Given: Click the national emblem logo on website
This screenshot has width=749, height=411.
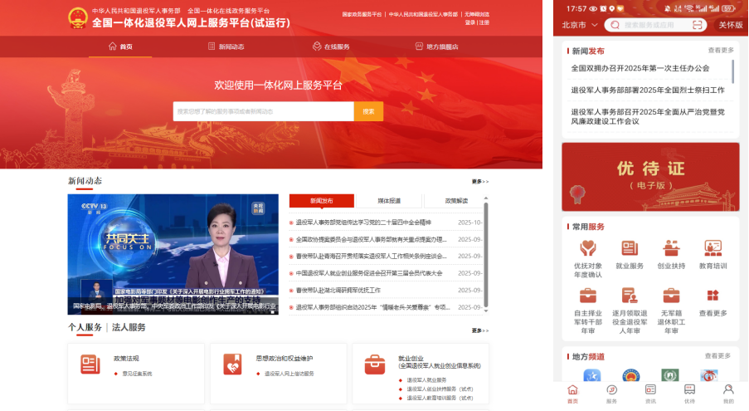Looking at the screenshot, I should [x=77, y=18].
